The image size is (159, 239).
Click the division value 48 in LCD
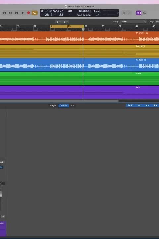pos(70,11)
